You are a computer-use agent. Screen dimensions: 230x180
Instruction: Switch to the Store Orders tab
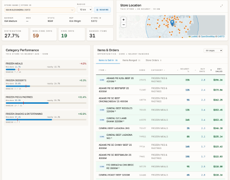coord(153,60)
